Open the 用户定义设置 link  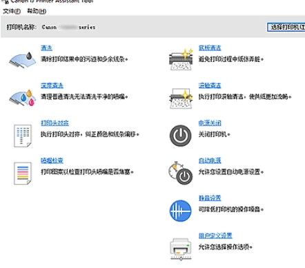pyautogui.click(x=215, y=236)
